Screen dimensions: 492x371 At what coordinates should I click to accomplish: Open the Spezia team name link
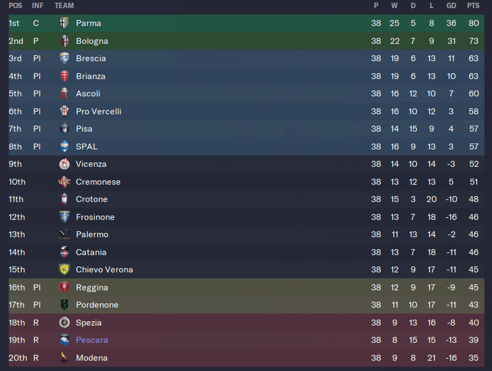[89, 323]
